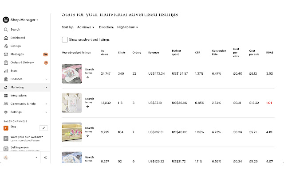Open Dashboard via the home icon

(6, 38)
